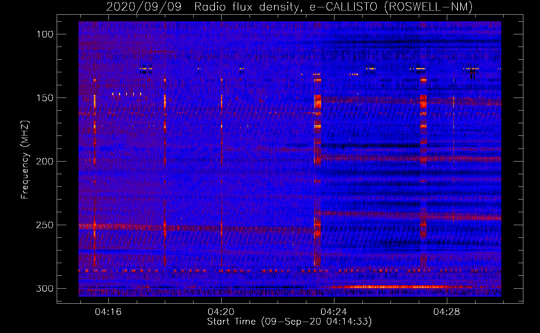Click the 04:16 time tick label
The height and width of the screenshot is (333, 540).
(x=108, y=312)
